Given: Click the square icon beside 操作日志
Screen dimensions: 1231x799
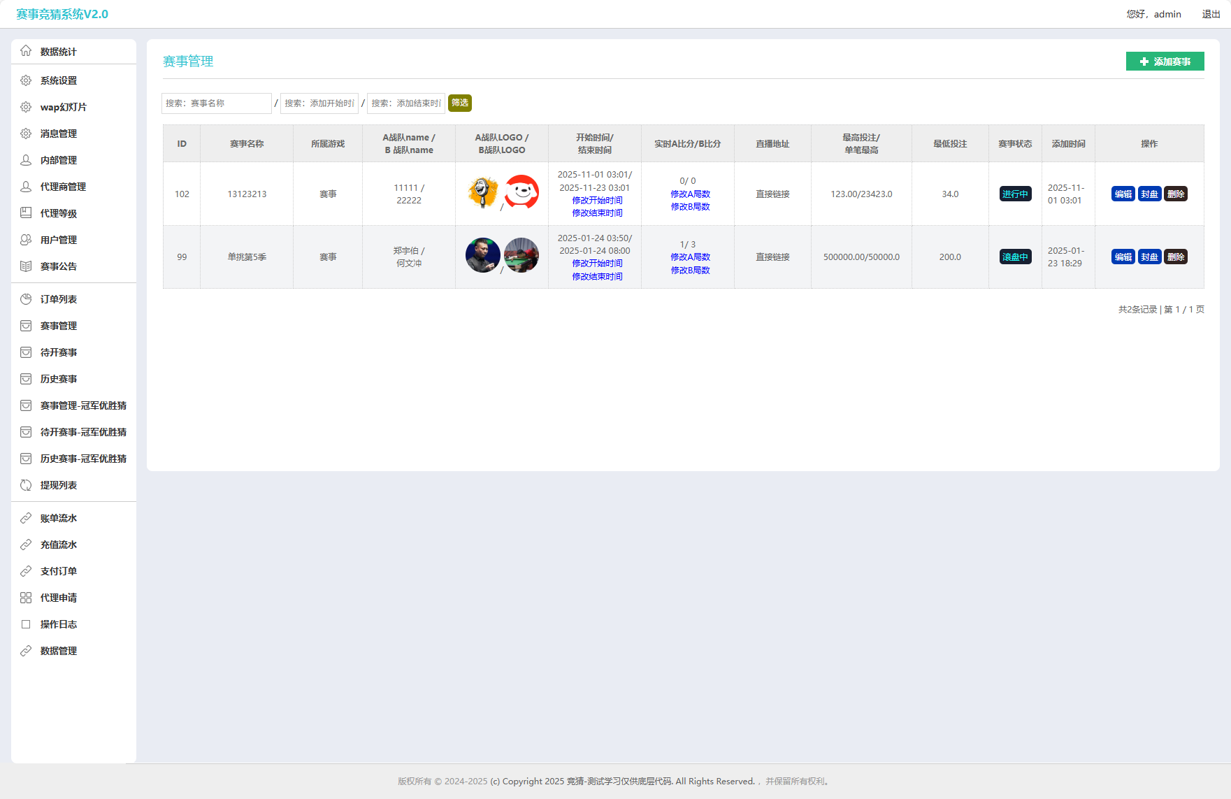Looking at the screenshot, I should coord(26,624).
